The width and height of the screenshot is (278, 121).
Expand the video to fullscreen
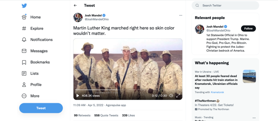178,96
